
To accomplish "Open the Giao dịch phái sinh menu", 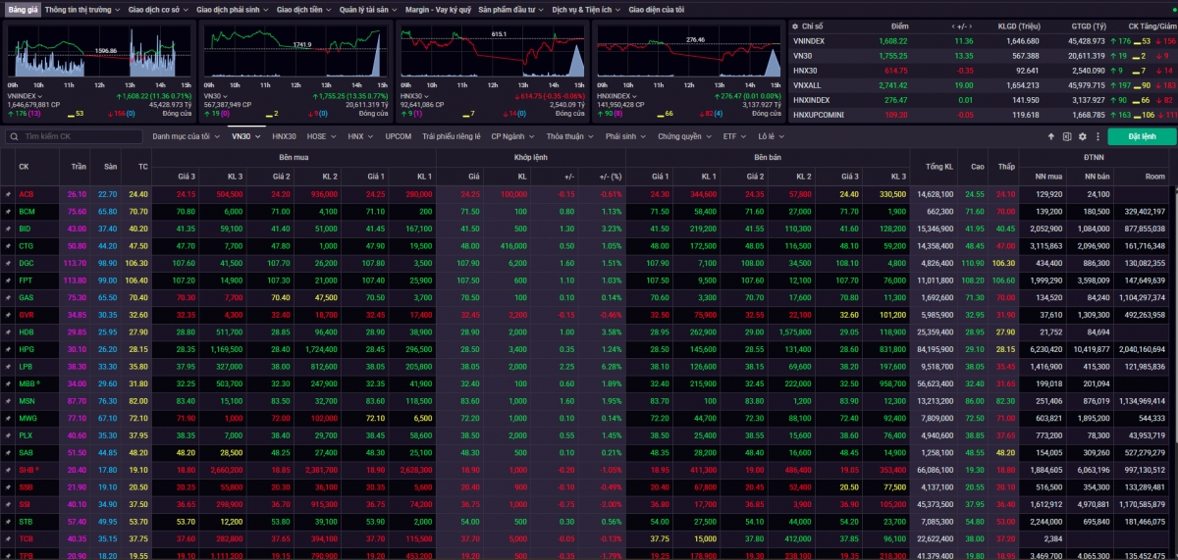I will point(233,9).
